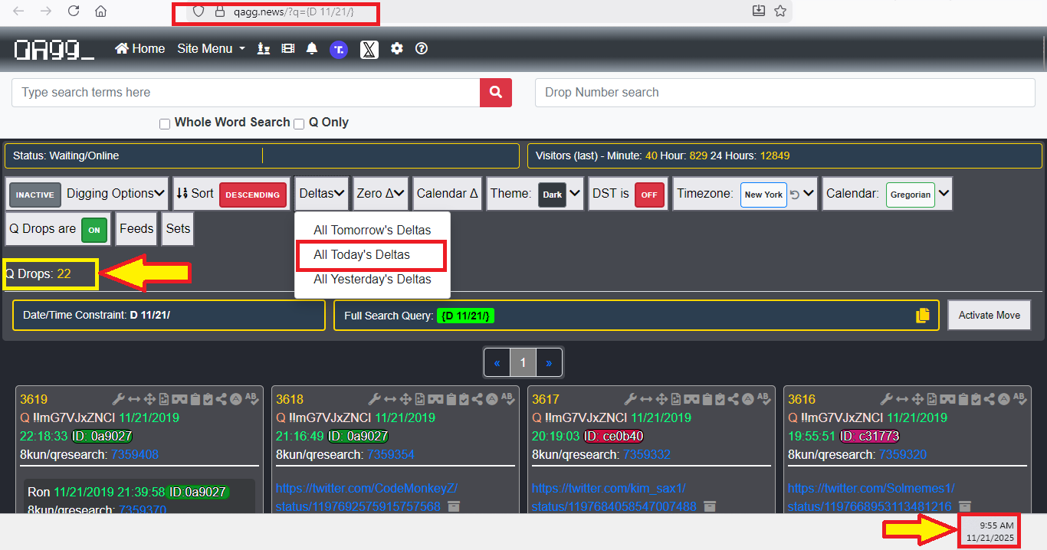Copy the full search query with copy icon
This screenshot has width=1047, height=550.
click(x=923, y=316)
